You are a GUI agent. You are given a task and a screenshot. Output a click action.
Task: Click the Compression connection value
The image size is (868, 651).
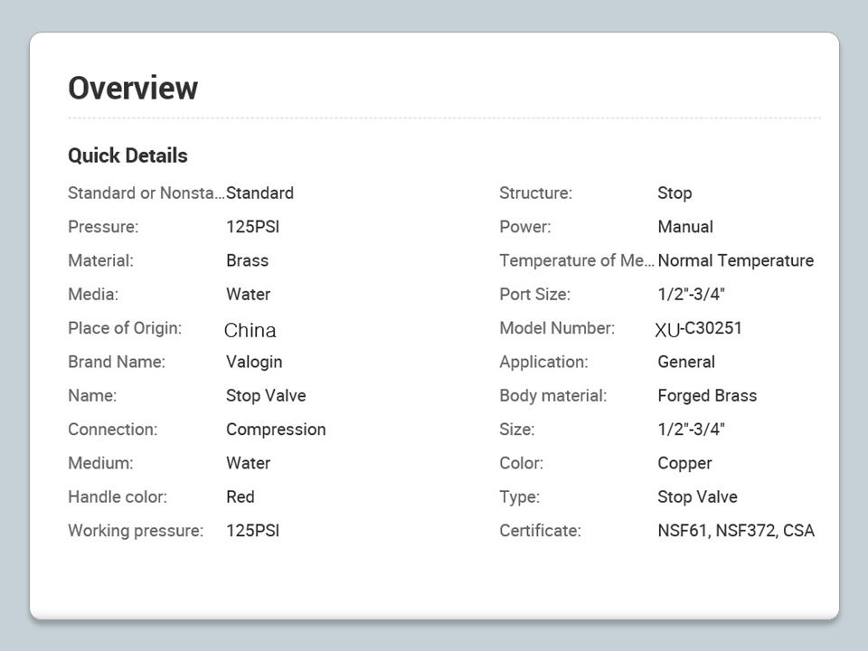[276, 429]
